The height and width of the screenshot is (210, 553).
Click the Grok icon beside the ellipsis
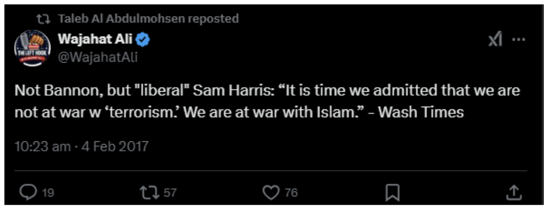pyautogui.click(x=495, y=39)
